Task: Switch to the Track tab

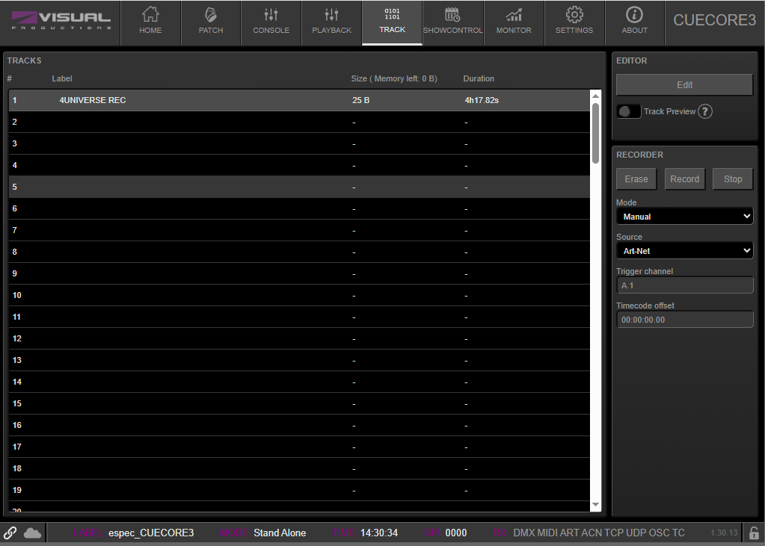Action: 392,22
